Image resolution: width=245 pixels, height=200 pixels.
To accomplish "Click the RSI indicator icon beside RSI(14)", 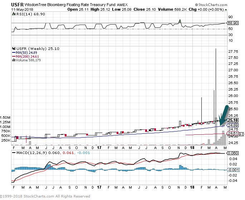I will click(14, 14).
